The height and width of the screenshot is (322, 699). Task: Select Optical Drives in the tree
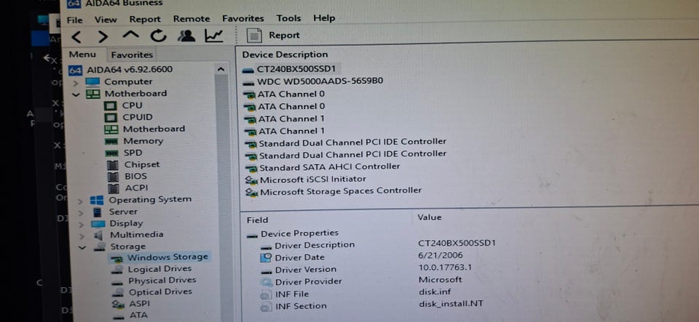point(160,292)
